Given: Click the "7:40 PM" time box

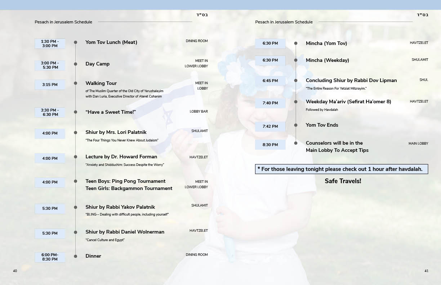Looking at the screenshot, I should [270, 103].
